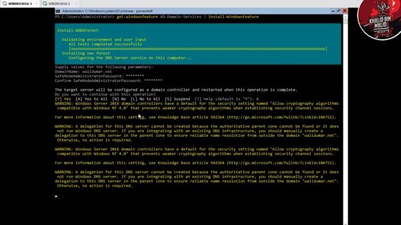
Task: Click the blinking console cursor at bottom
Action: click(x=56, y=196)
